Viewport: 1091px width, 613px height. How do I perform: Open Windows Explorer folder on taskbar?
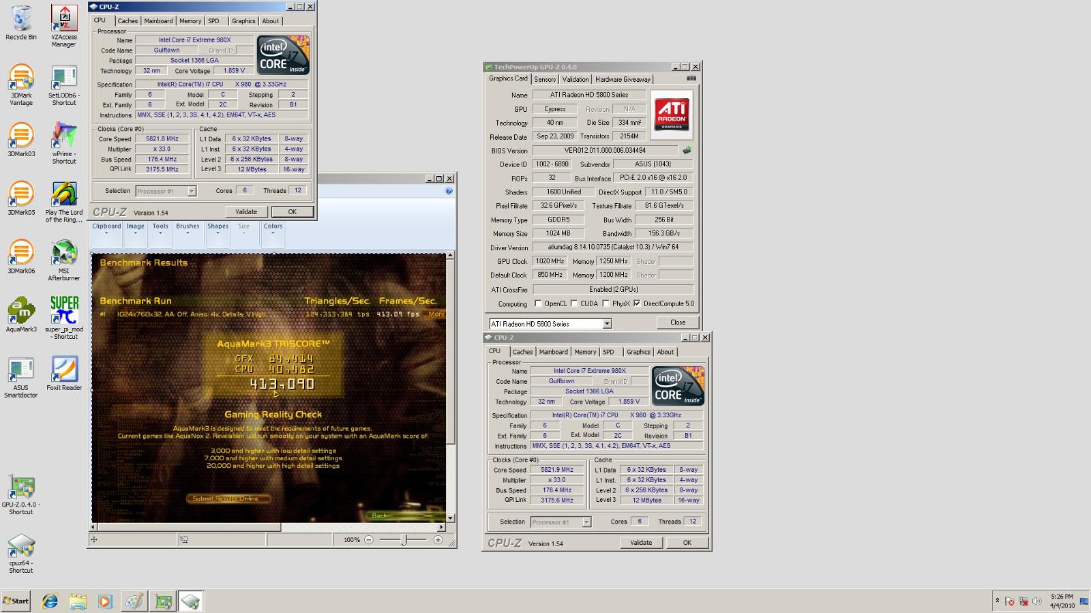click(x=78, y=601)
